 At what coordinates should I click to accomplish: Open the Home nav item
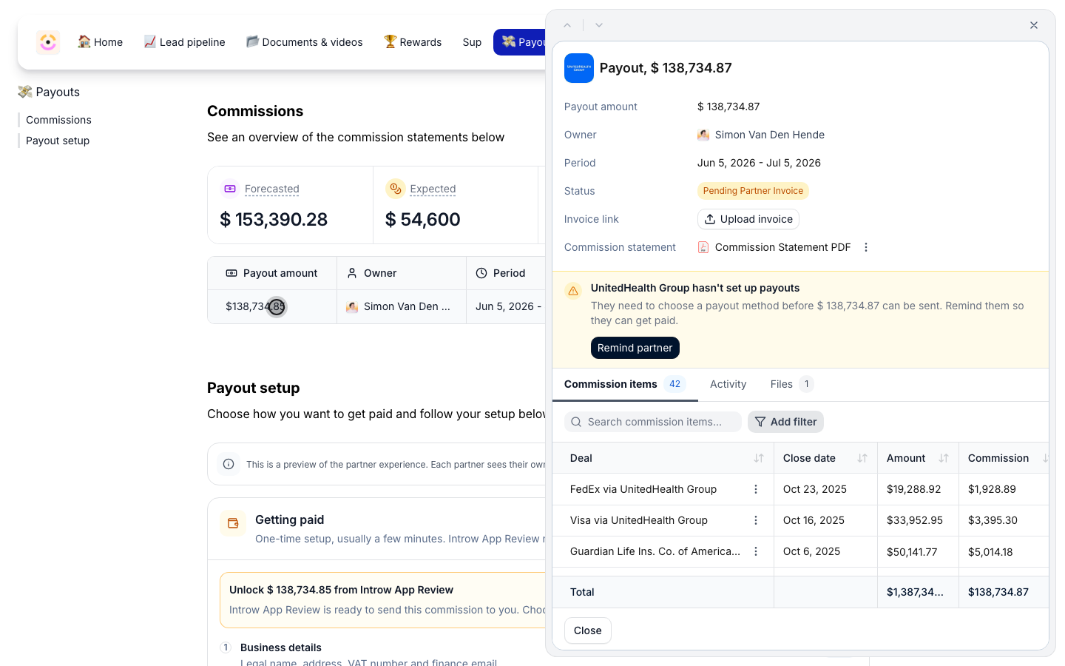tap(101, 42)
